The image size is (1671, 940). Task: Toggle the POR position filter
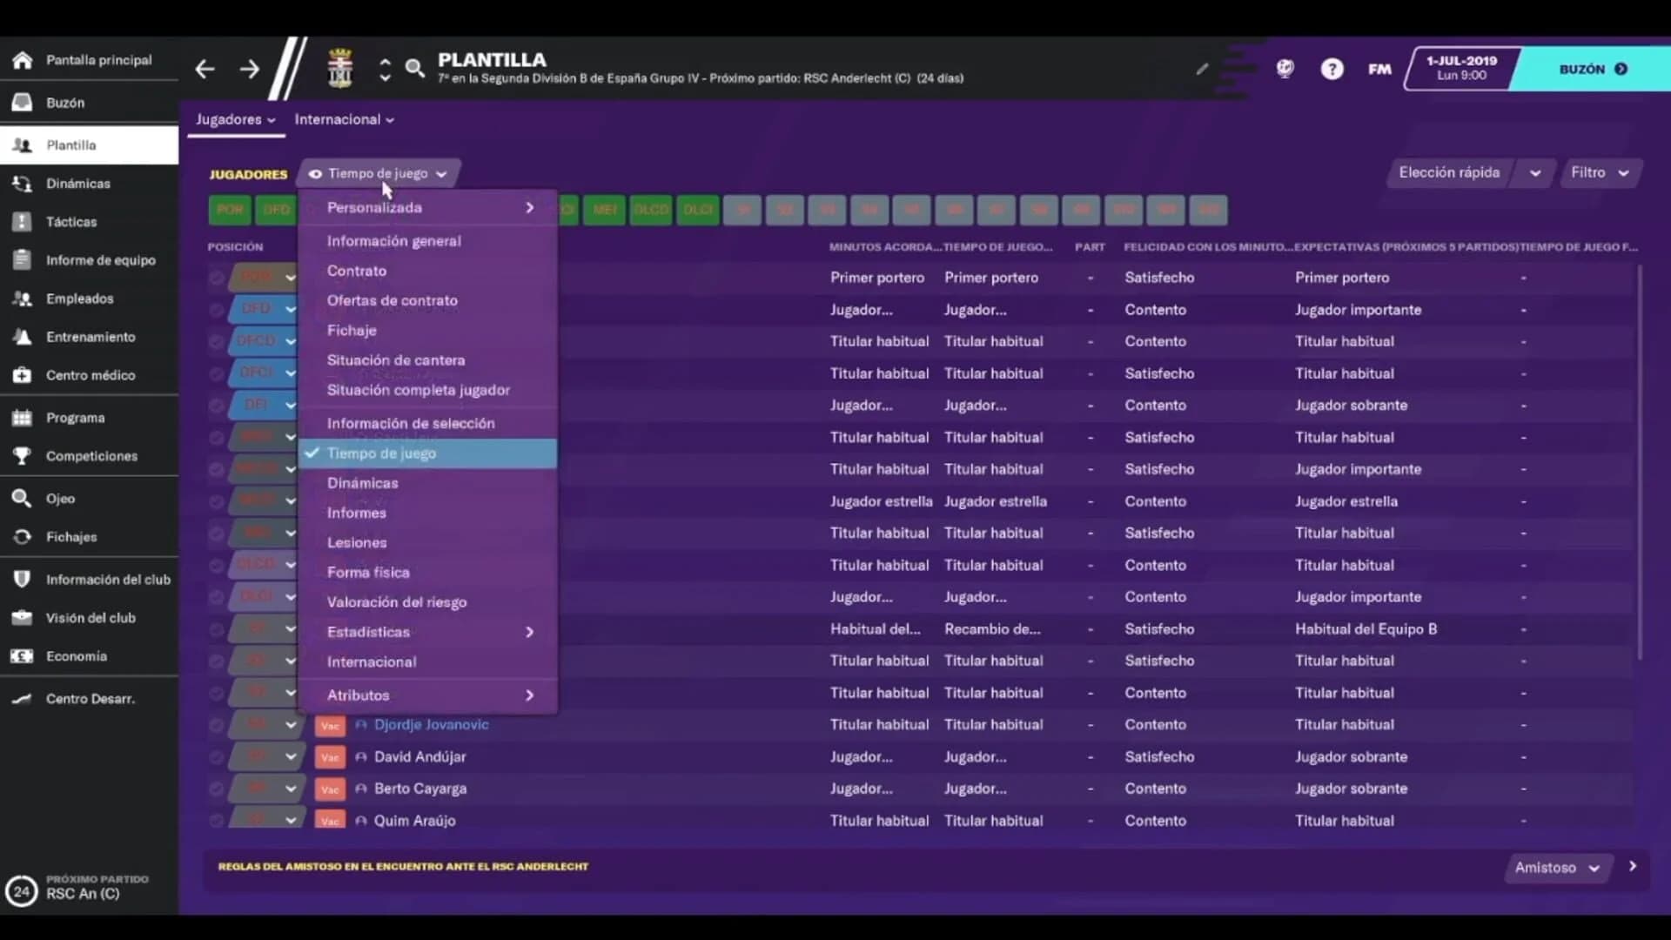230,210
